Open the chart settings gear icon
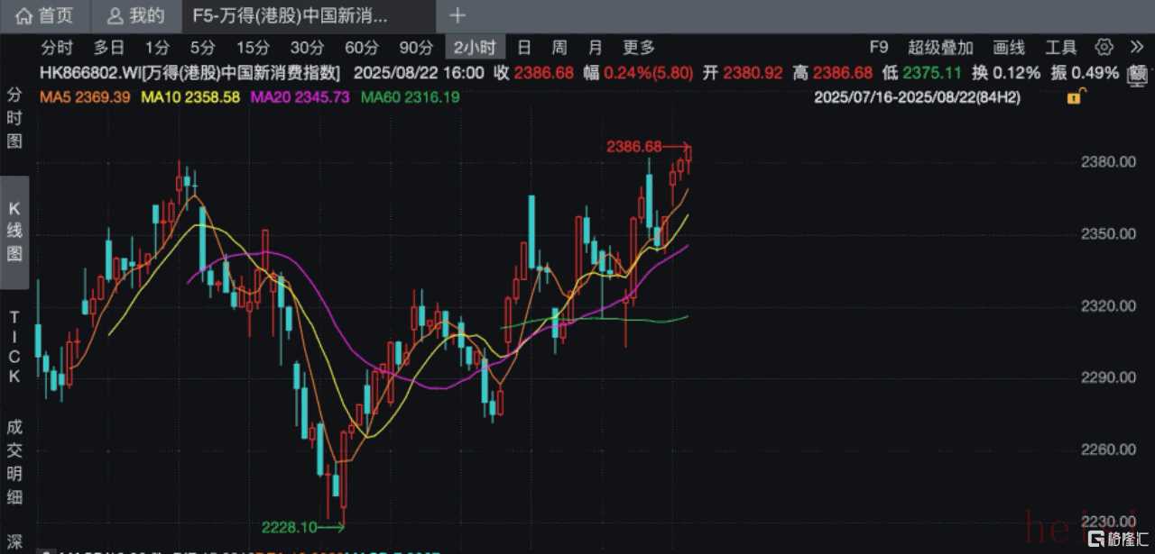Image resolution: width=1155 pixels, height=554 pixels. coord(1104,48)
